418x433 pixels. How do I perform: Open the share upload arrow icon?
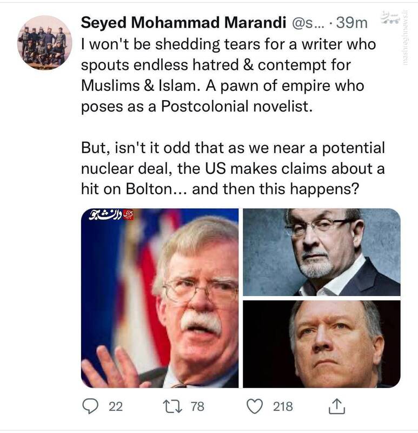[337, 406]
